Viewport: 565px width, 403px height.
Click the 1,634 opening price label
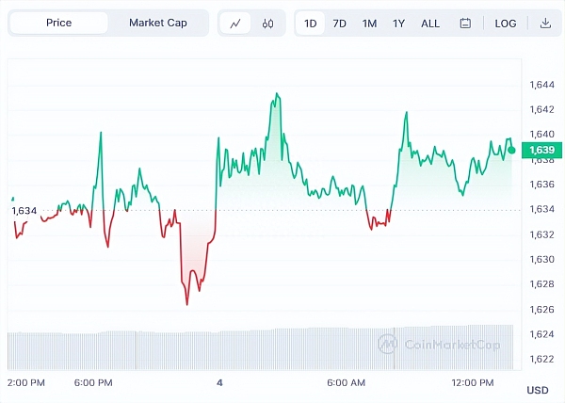pyautogui.click(x=24, y=211)
